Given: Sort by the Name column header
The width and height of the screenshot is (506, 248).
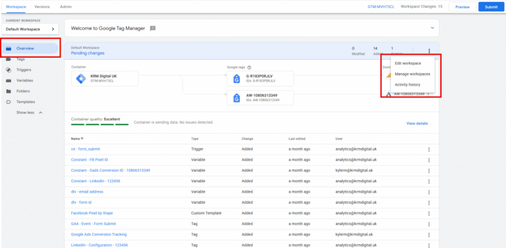Looking at the screenshot, I should point(77,139).
